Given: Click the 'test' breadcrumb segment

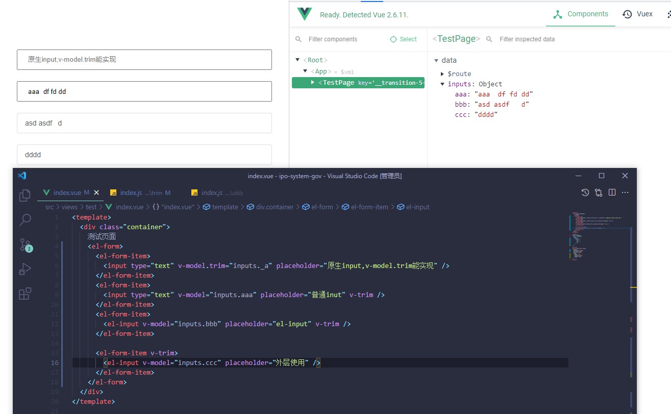Looking at the screenshot, I should (x=91, y=207).
